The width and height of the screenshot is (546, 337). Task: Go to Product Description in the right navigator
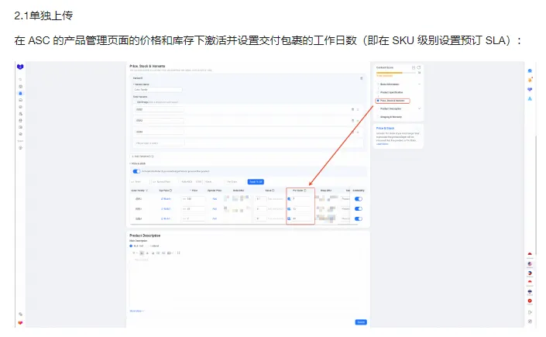[390, 108]
